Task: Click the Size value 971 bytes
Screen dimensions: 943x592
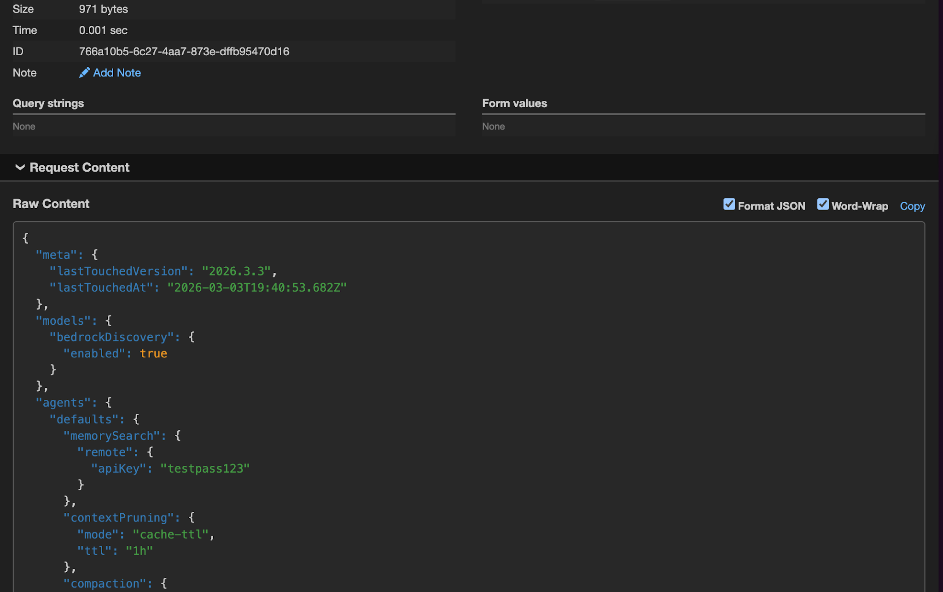Action: [104, 9]
